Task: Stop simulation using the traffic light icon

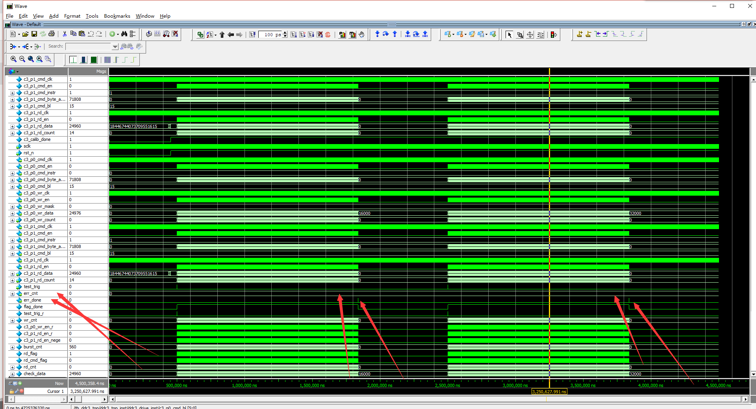Action: pos(553,34)
